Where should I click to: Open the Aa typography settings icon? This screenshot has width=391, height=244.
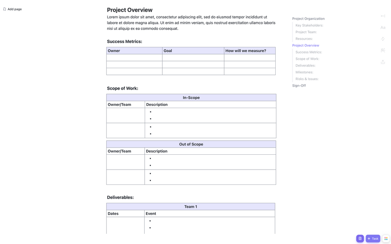point(383,27)
